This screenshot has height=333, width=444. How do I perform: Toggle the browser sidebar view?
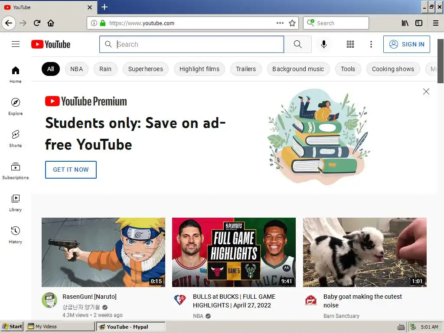tap(419, 23)
